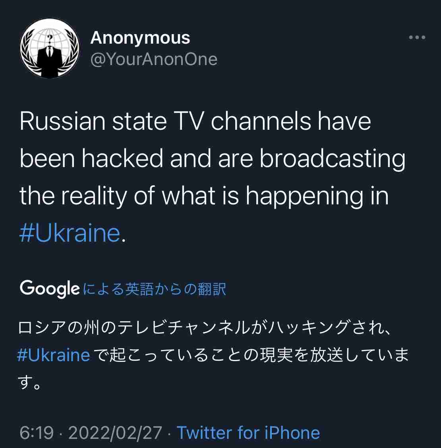Screen dimensions: 441x448
Task: Open the Twitter for iPhone source link
Action: tap(248, 433)
